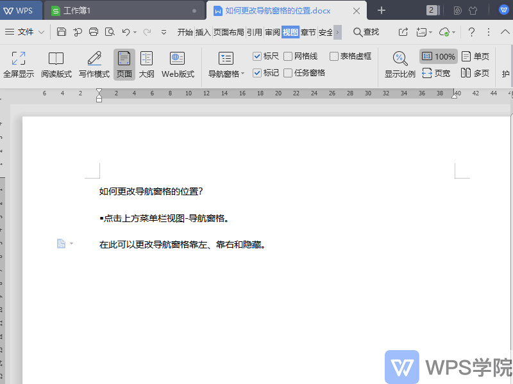This screenshot has height=384, width=513.
Task: Click the new tab plus button
Action: pyautogui.click(x=382, y=10)
